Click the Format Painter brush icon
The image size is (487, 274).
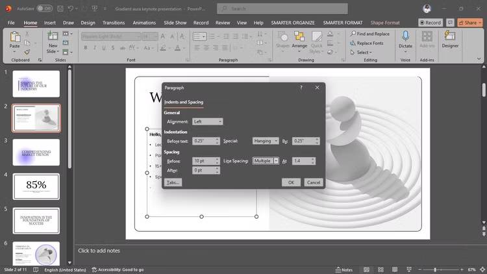point(27,52)
